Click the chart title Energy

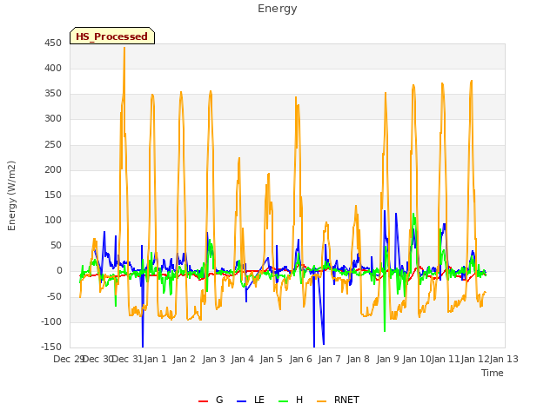pos(277,9)
